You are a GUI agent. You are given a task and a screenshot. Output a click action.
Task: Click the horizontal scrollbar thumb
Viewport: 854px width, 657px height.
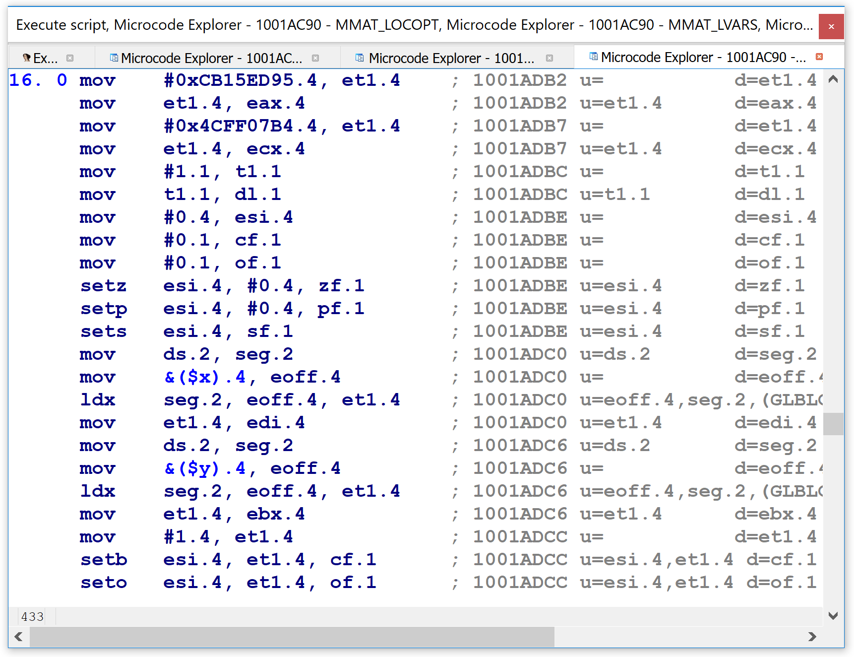pyautogui.click(x=292, y=637)
